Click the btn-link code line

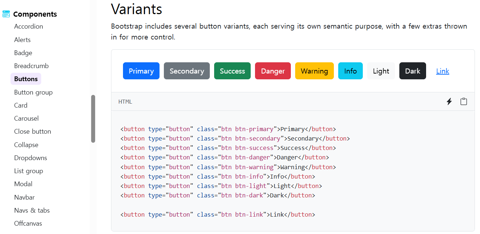(x=218, y=214)
